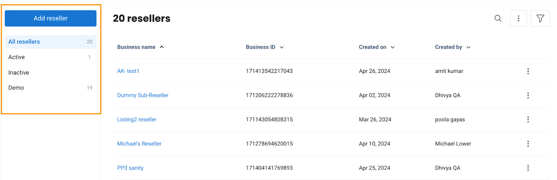Select the Active resellers filter
This screenshot has width=557, height=180.
pos(50,57)
